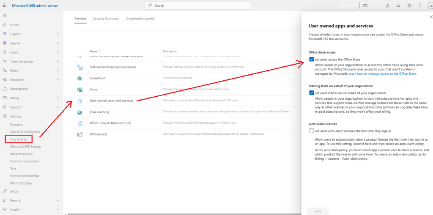Expand the Teams & groups section
Image resolution: width=433 pixels, height=215 pixels.
pyautogui.click(x=58, y=61)
